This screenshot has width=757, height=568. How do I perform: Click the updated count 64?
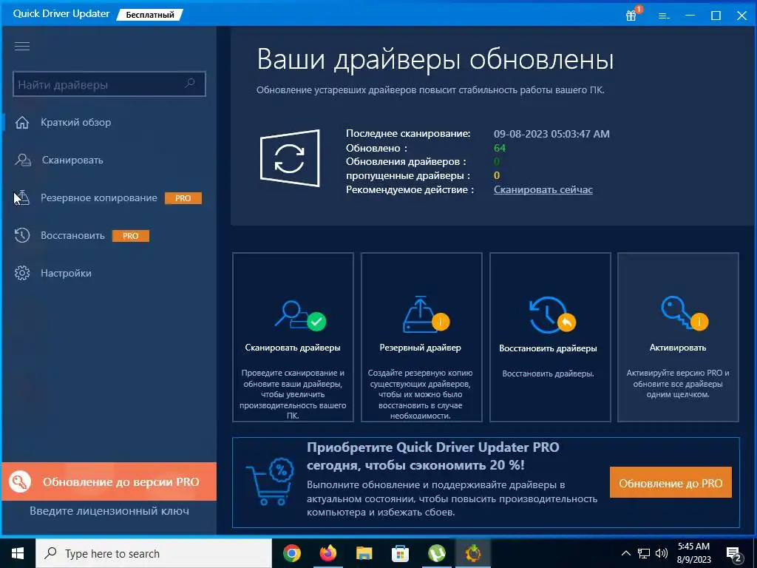499,148
